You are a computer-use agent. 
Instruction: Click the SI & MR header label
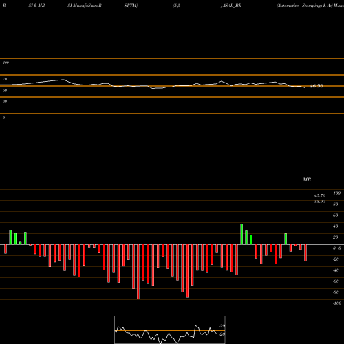click(x=36, y=6)
